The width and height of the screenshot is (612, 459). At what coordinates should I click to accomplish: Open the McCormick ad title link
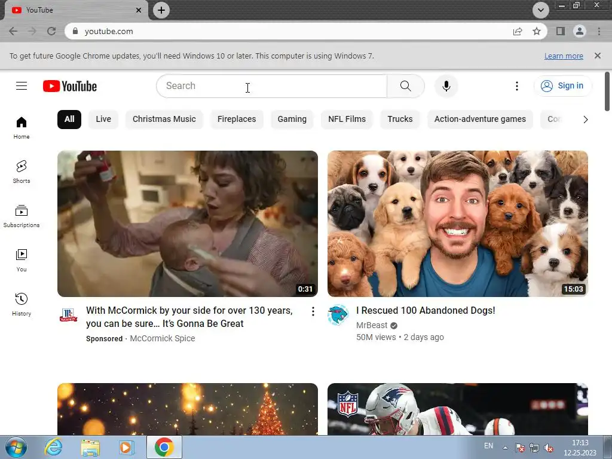pyautogui.click(x=189, y=317)
